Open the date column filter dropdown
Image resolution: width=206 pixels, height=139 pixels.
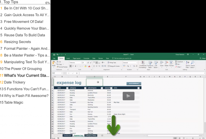[x=67, y=88]
